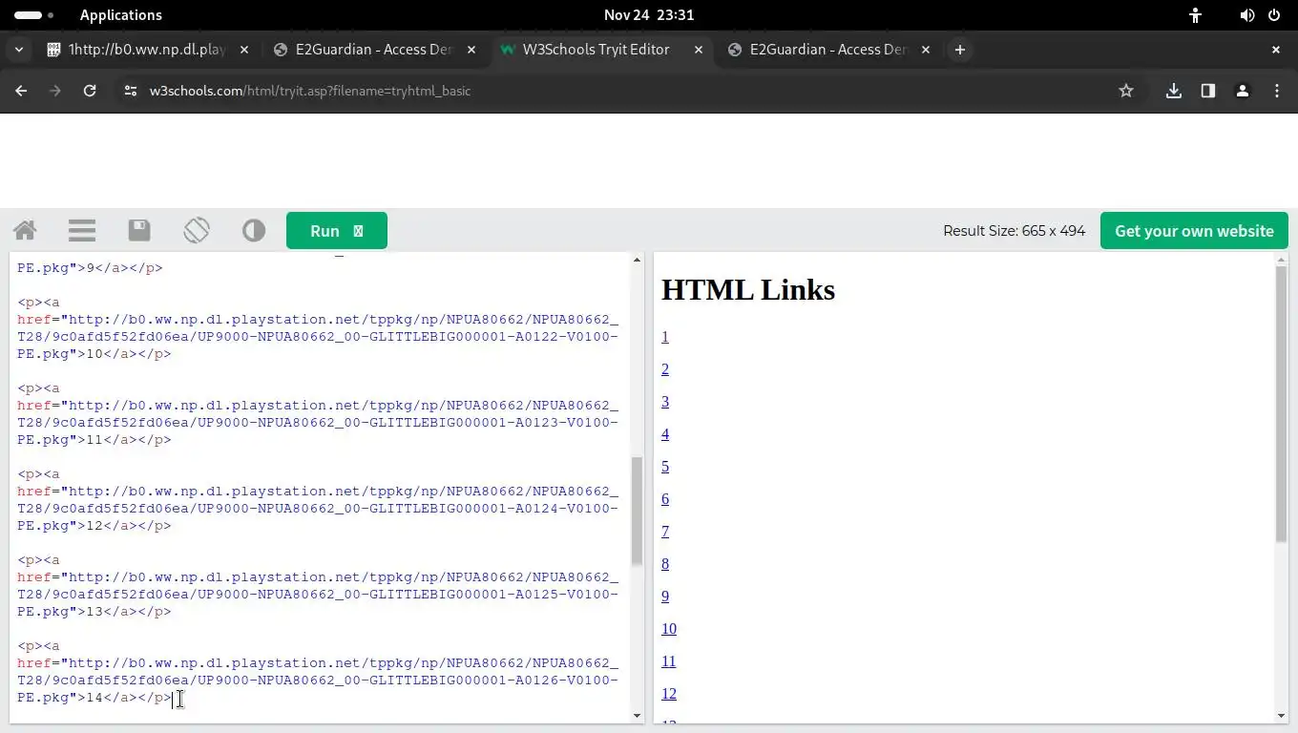
Task: Close the last E2Guardian tab
Action: [x=926, y=50]
